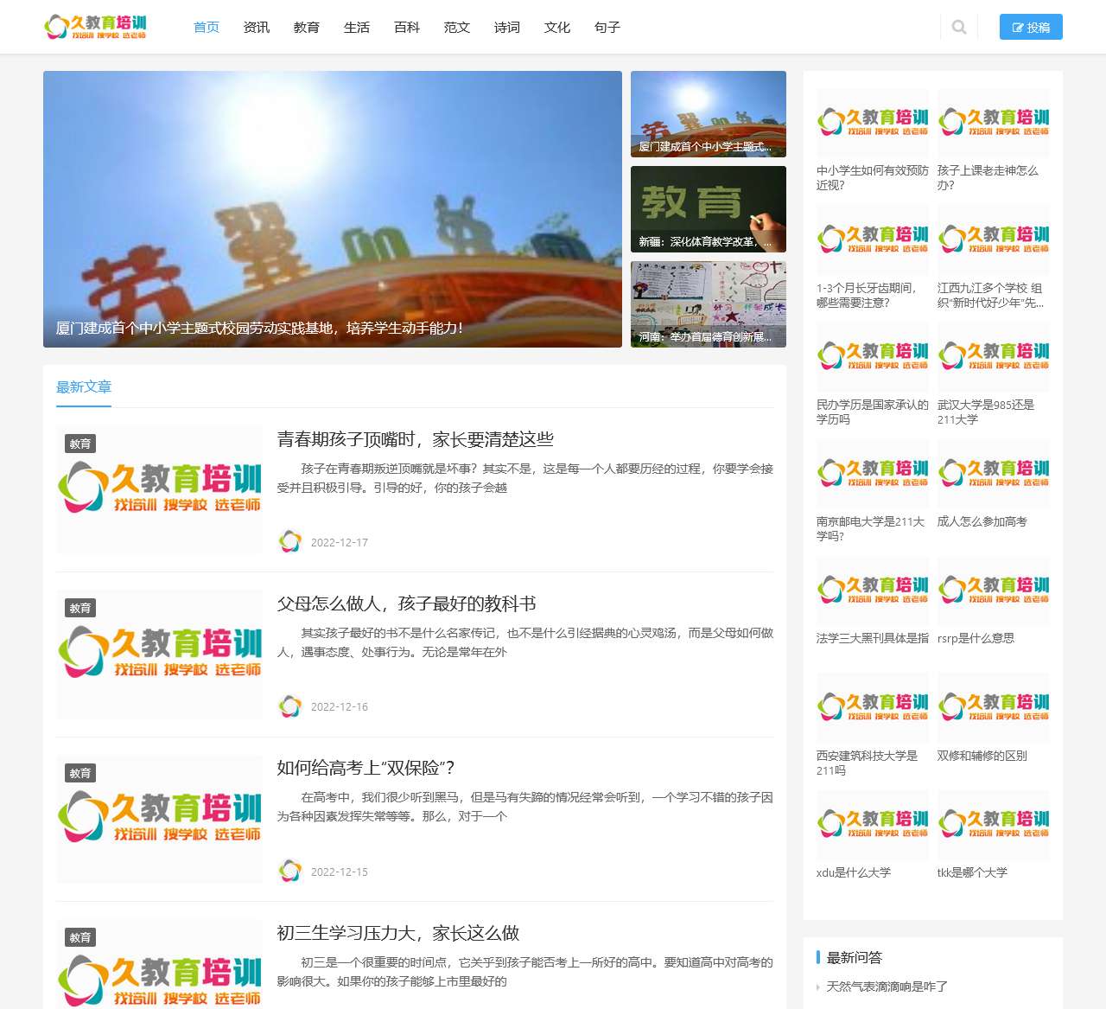Open sidebar link rsrp是什么意思
This screenshot has height=1009, width=1106.
click(x=976, y=638)
